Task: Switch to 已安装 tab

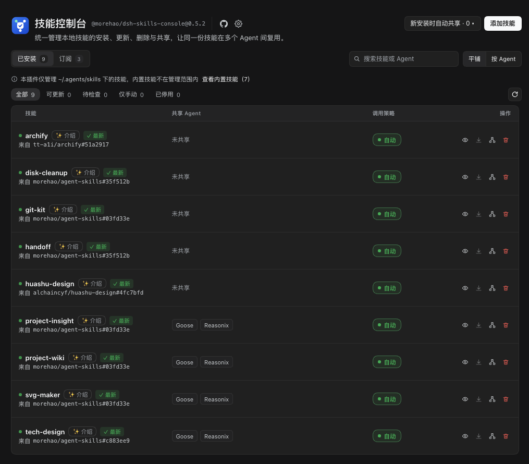Action: (33, 59)
